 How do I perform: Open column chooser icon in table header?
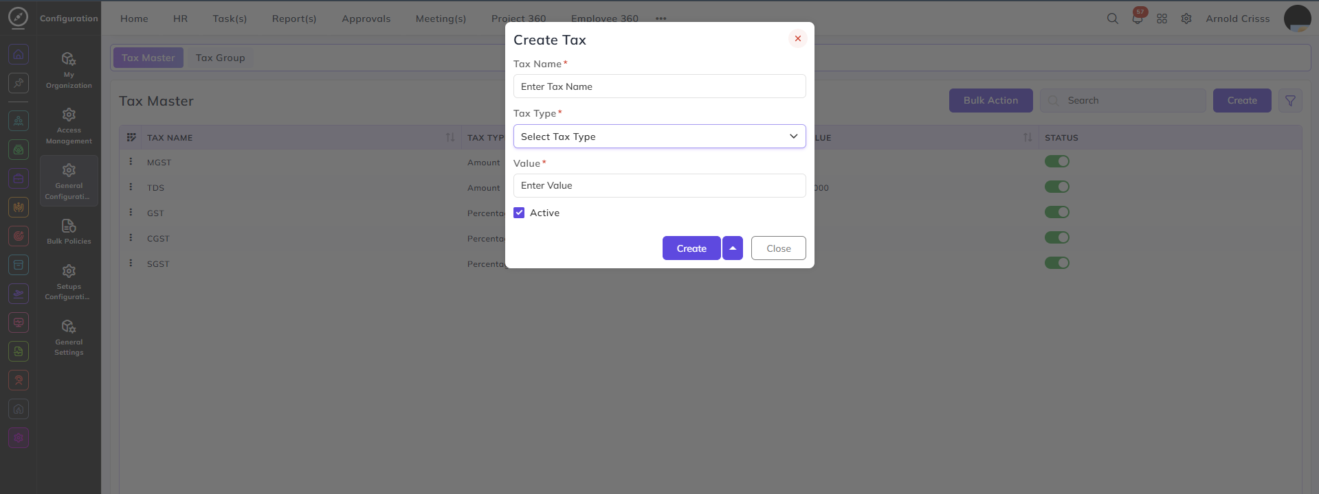(131, 137)
